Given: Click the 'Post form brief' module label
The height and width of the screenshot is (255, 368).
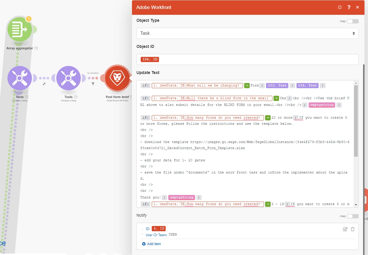Looking at the screenshot, I should [x=117, y=97].
